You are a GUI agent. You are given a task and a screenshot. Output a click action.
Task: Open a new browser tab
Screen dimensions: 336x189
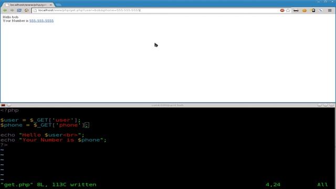click(x=58, y=5)
